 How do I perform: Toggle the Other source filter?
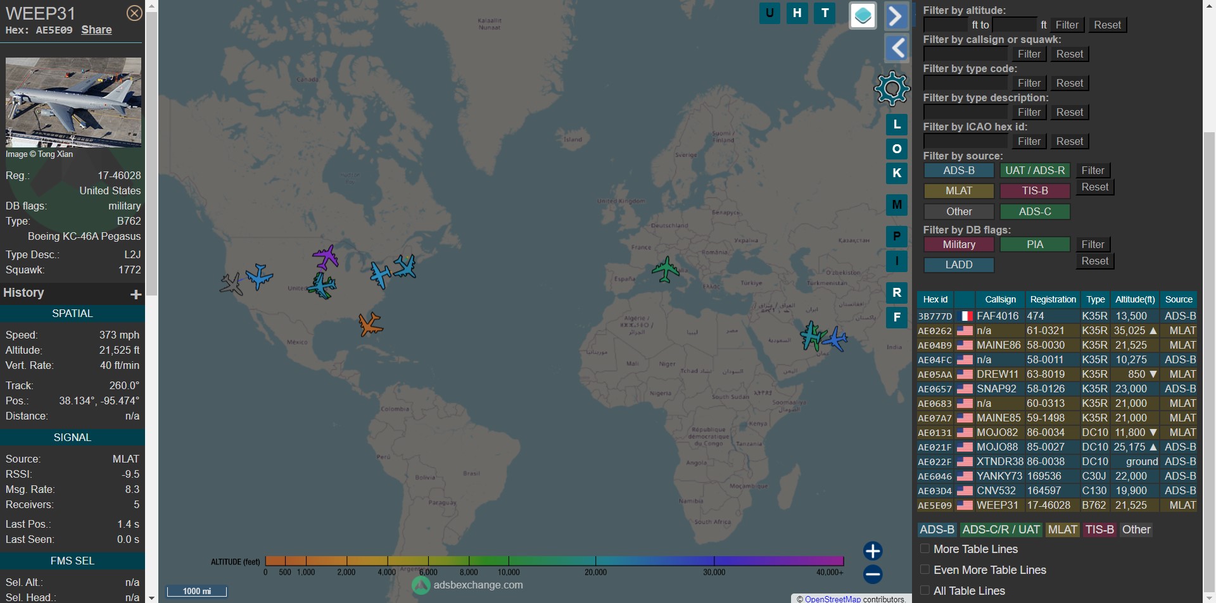(959, 212)
